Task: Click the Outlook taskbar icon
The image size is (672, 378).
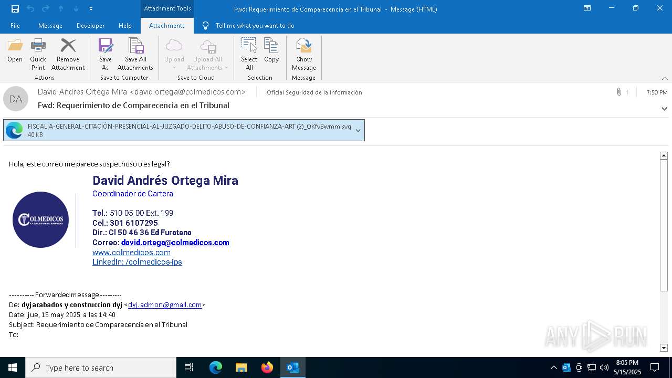Action: (x=292, y=367)
